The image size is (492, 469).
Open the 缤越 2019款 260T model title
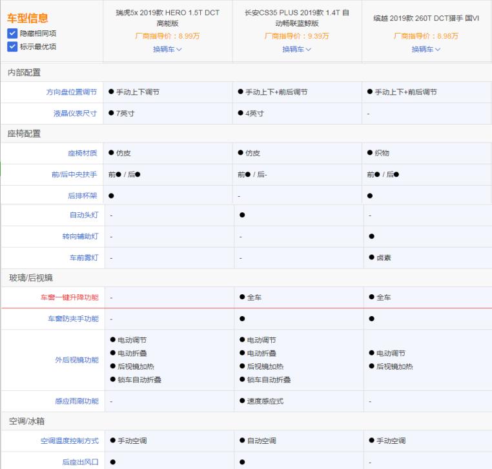point(426,18)
